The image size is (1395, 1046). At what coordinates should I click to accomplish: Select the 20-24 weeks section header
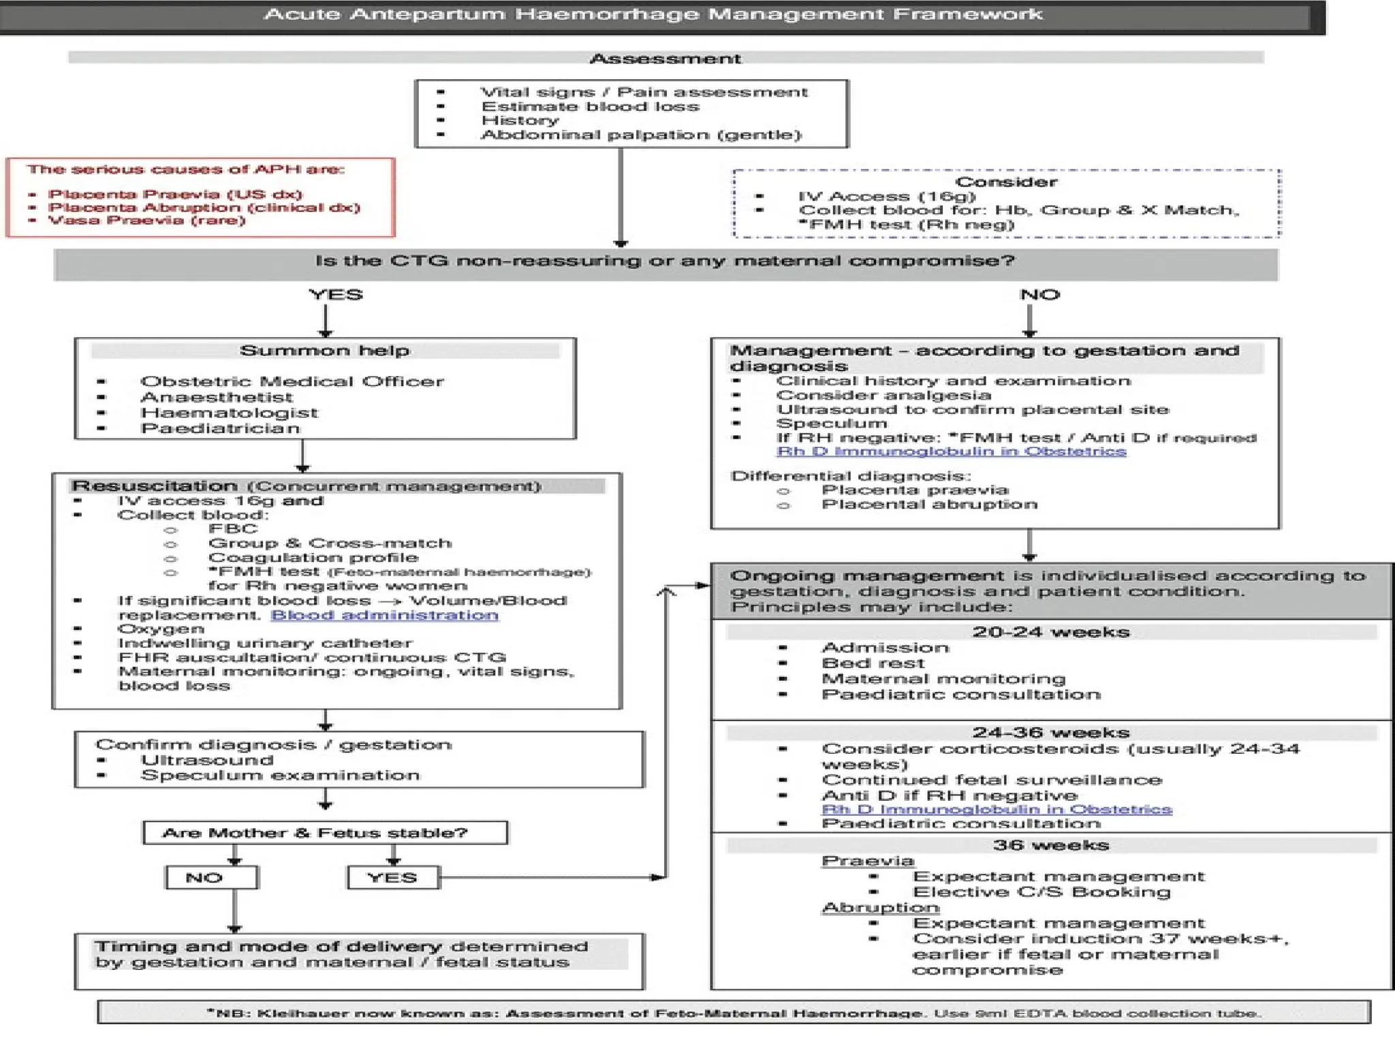coord(1051,632)
